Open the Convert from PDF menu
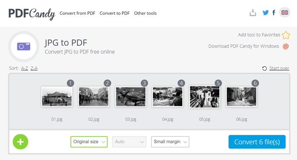This screenshot has width=297, height=160. pos(77,13)
